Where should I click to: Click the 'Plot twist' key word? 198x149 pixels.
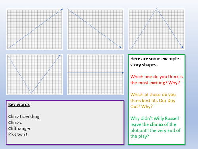pos(17,134)
